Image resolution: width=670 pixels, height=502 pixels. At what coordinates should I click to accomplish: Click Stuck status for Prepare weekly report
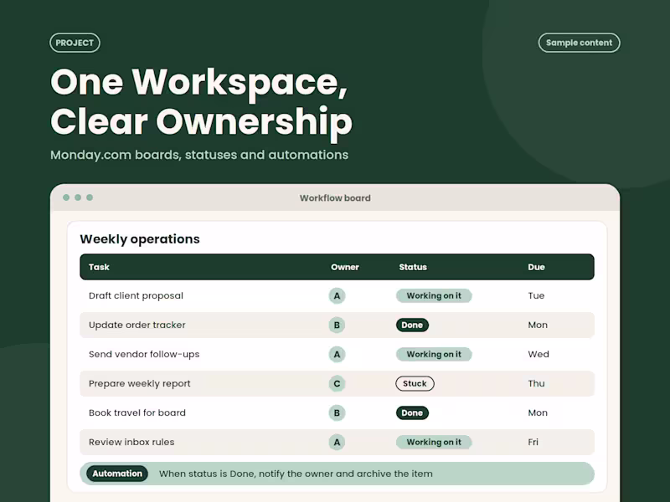click(x=415, y=383)
